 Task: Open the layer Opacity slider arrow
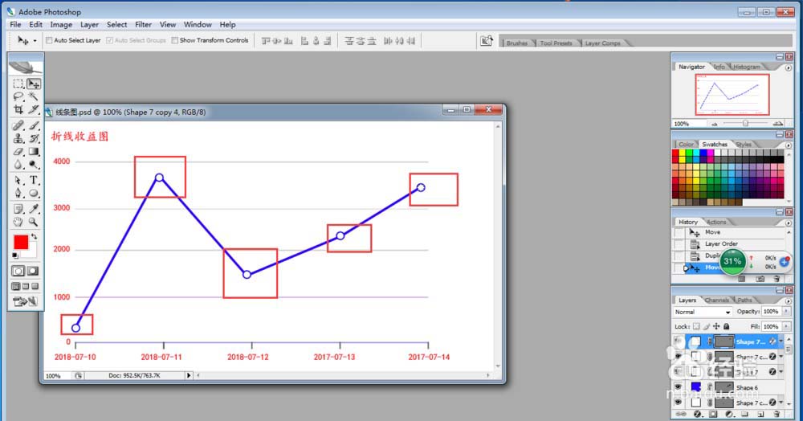coord(787,312)
